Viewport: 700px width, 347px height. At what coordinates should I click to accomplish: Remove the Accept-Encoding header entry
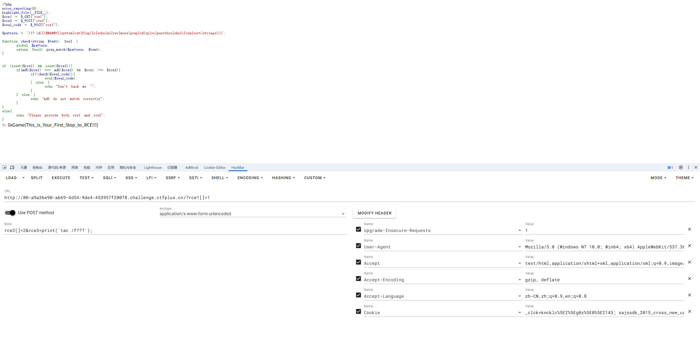(690, 279)
